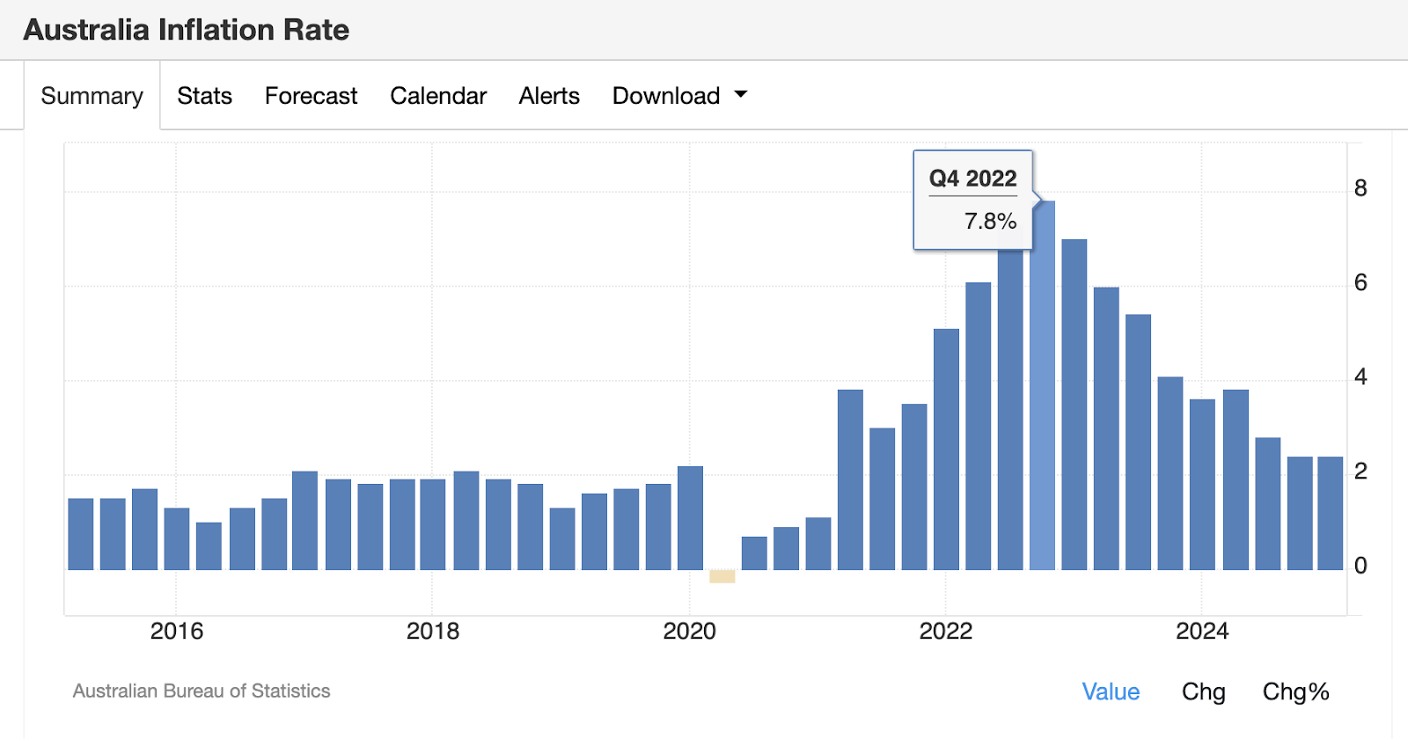Click the y-axis label 0
The height and width of the screenshot is (739, 1408).
pos(1360,565)
